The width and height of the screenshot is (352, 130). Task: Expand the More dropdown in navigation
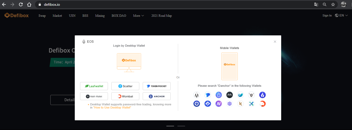138,16
